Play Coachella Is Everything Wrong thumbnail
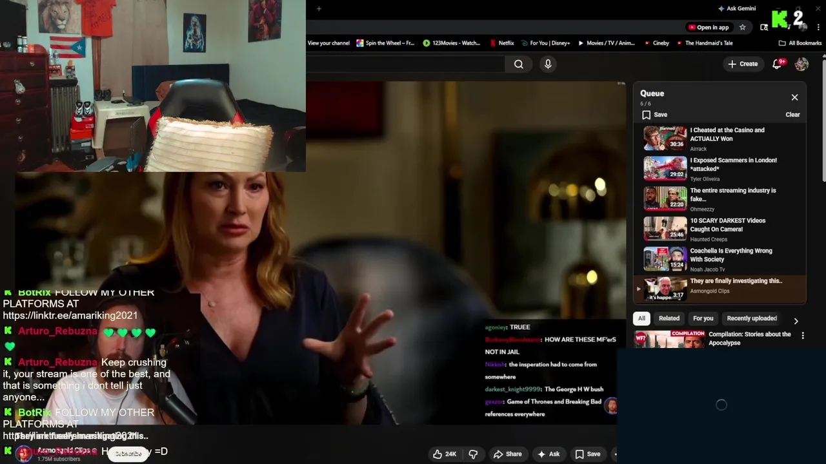Screen dimensions: 826x464 (x=665, y=259)
